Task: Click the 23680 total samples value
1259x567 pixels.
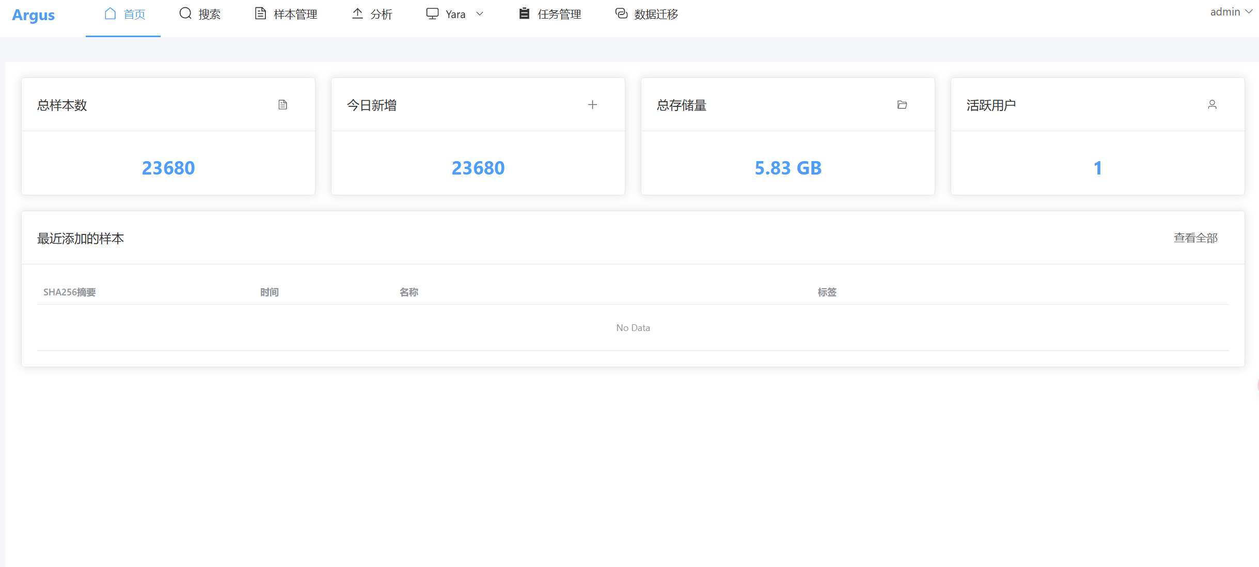Action: (168, 168)
